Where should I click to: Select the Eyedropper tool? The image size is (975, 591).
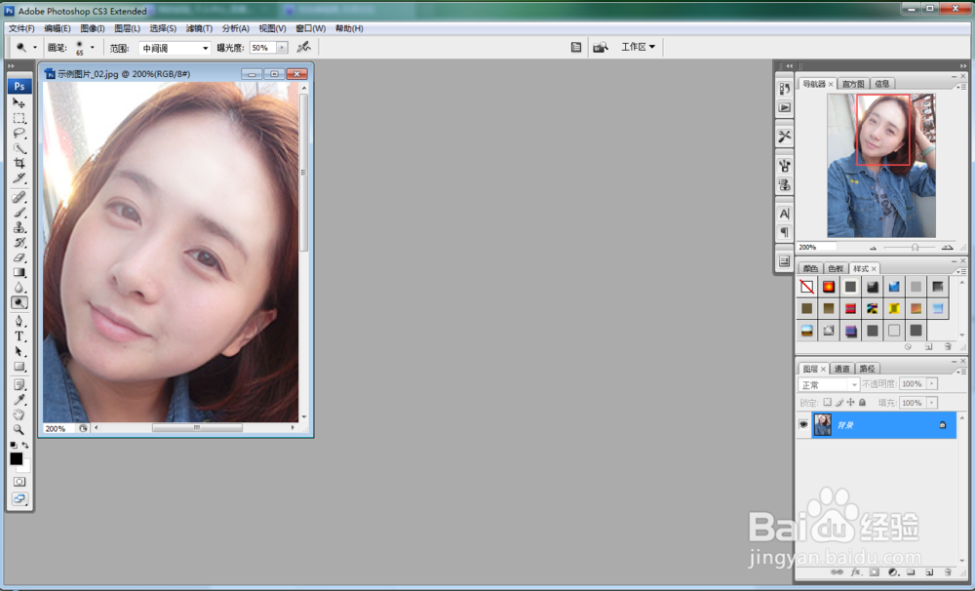pyautogui.click(x=19, y=400)
